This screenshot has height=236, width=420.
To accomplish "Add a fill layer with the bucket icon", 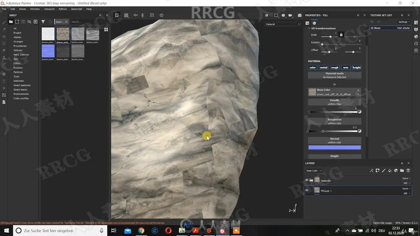I will (390, 170).
